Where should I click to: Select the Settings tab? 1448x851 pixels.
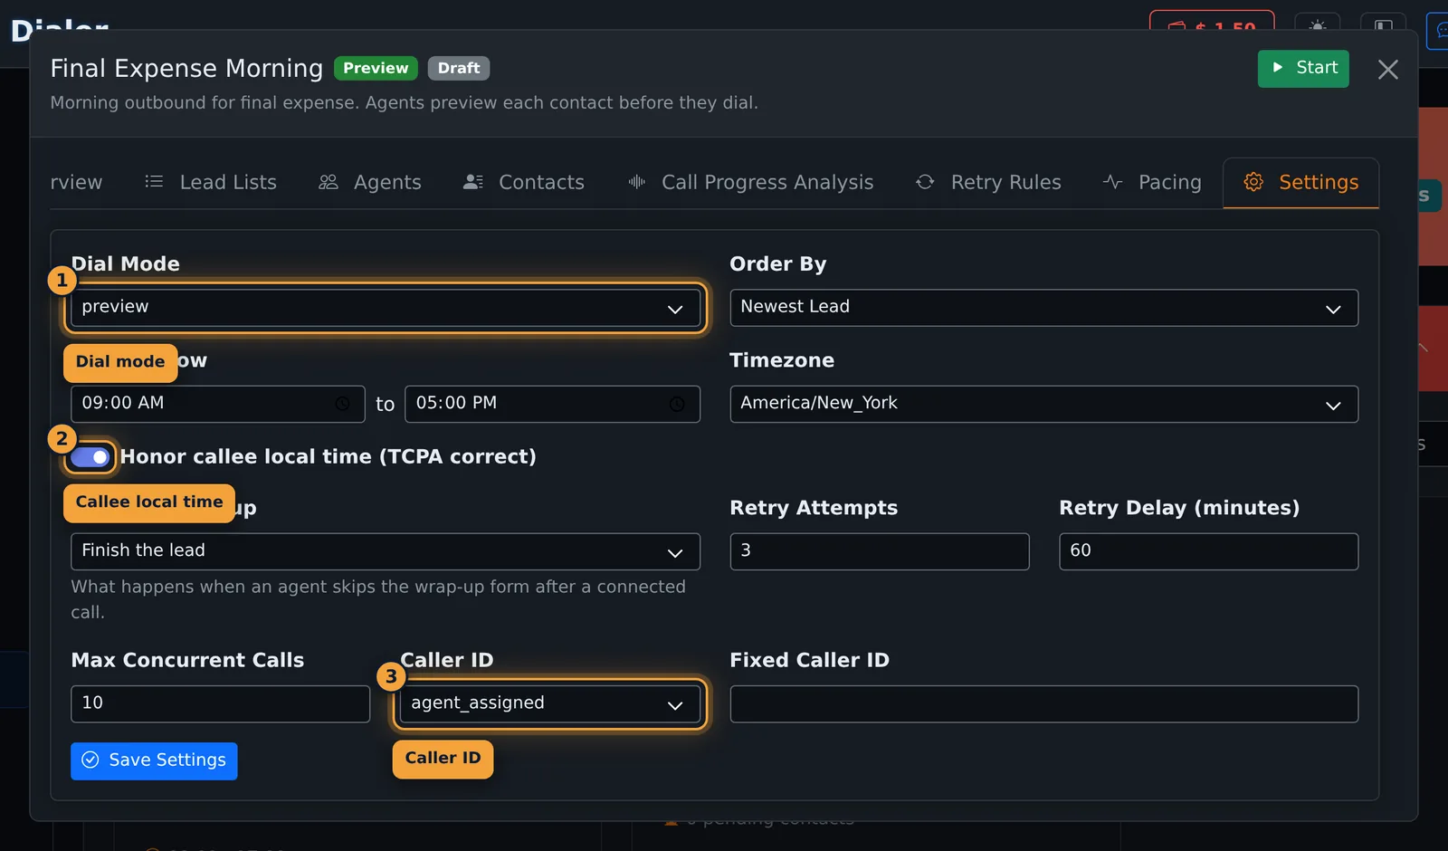(1300, 183)
